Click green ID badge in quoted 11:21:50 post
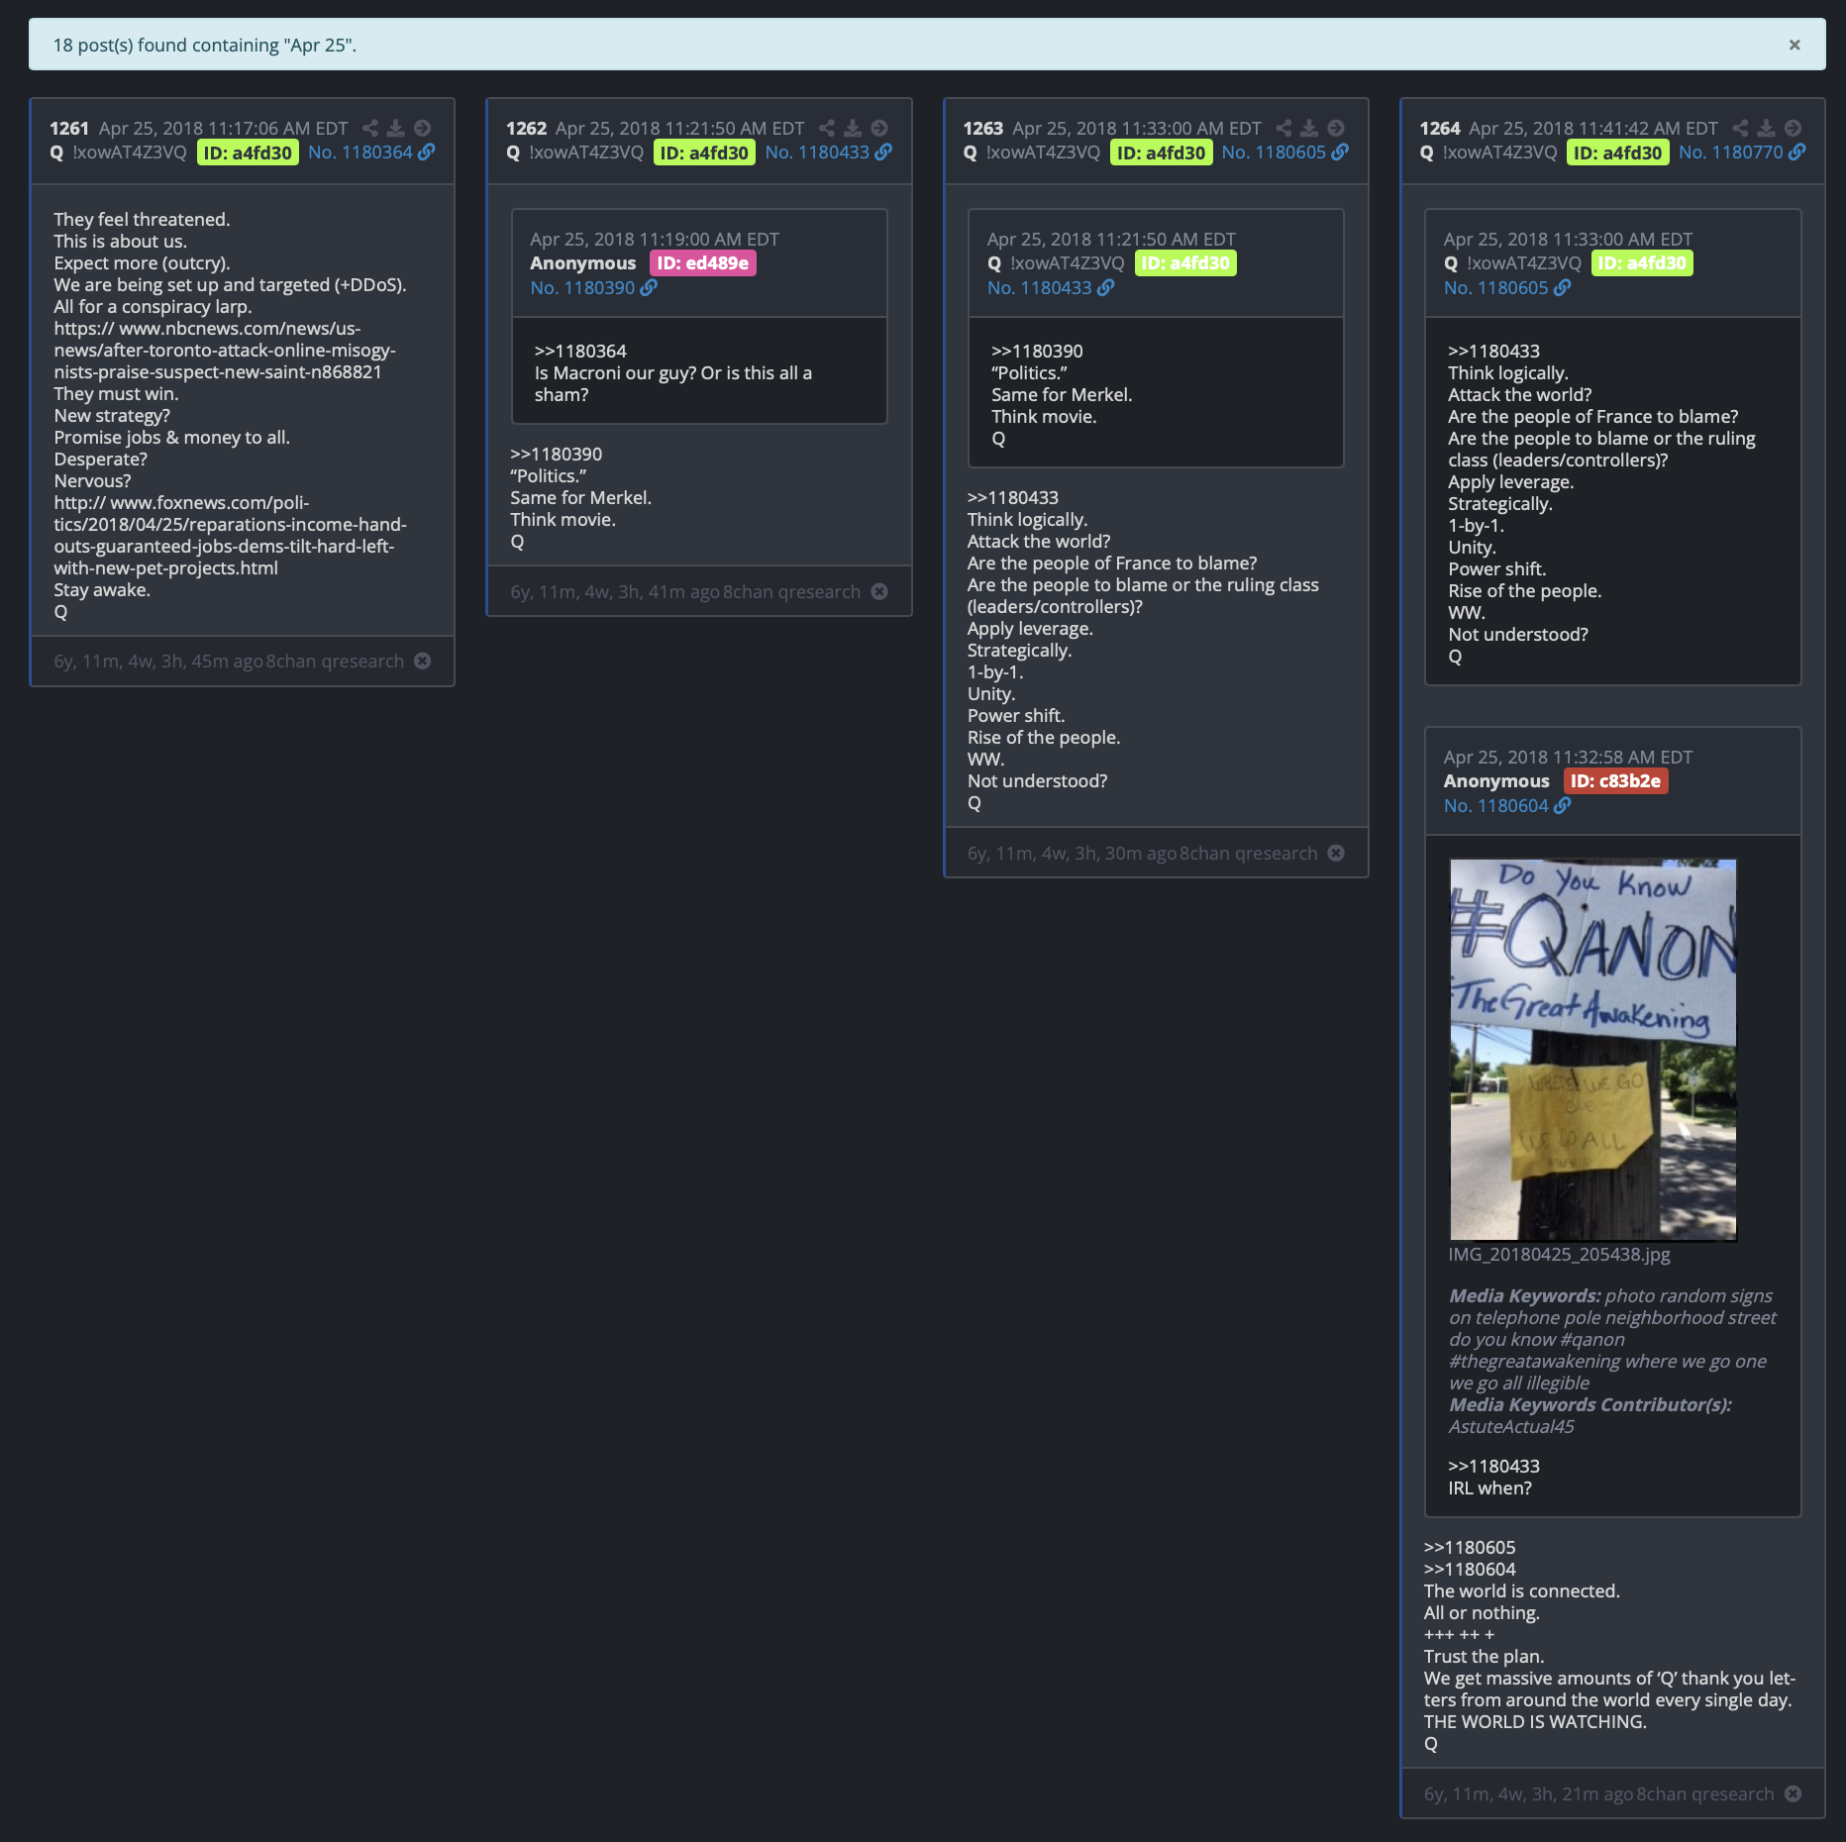Screen dimensions: 1846x1842 1185,263
